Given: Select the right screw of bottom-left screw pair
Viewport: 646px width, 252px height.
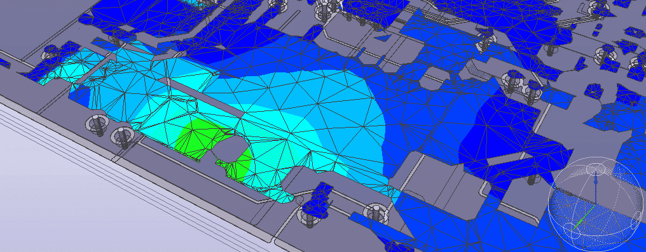Looking at the screenshot, I should pos(122,137).
